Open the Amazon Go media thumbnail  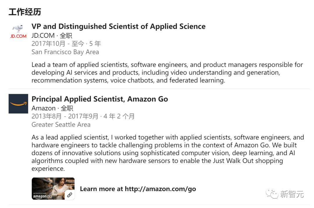(53, 189)
